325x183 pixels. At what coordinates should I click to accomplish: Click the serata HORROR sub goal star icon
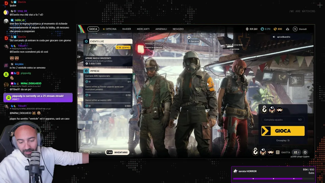click(235, 171)
